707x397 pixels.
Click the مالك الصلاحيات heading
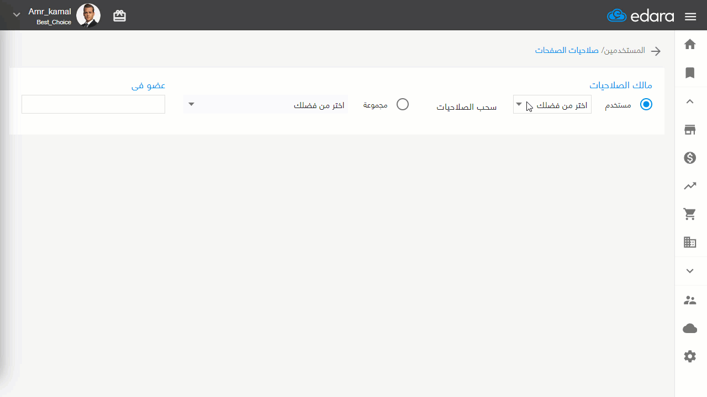[621, 85]
